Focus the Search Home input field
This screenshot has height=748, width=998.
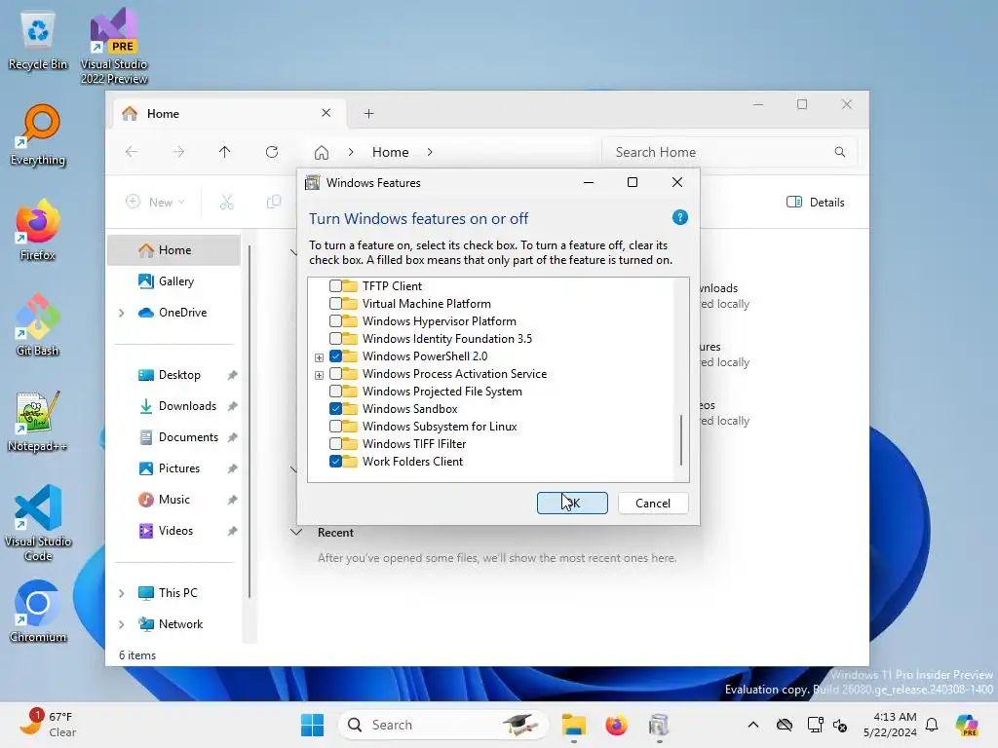[729, 152]
